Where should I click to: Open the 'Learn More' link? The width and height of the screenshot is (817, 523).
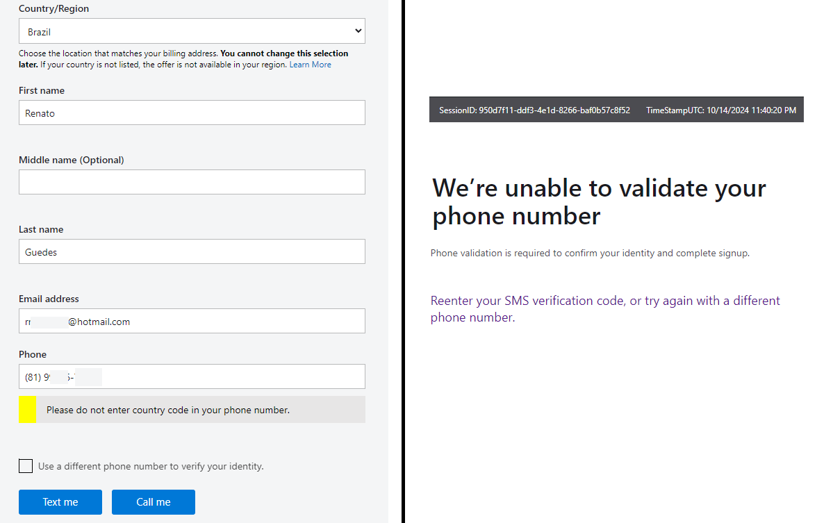pos(310,64)
